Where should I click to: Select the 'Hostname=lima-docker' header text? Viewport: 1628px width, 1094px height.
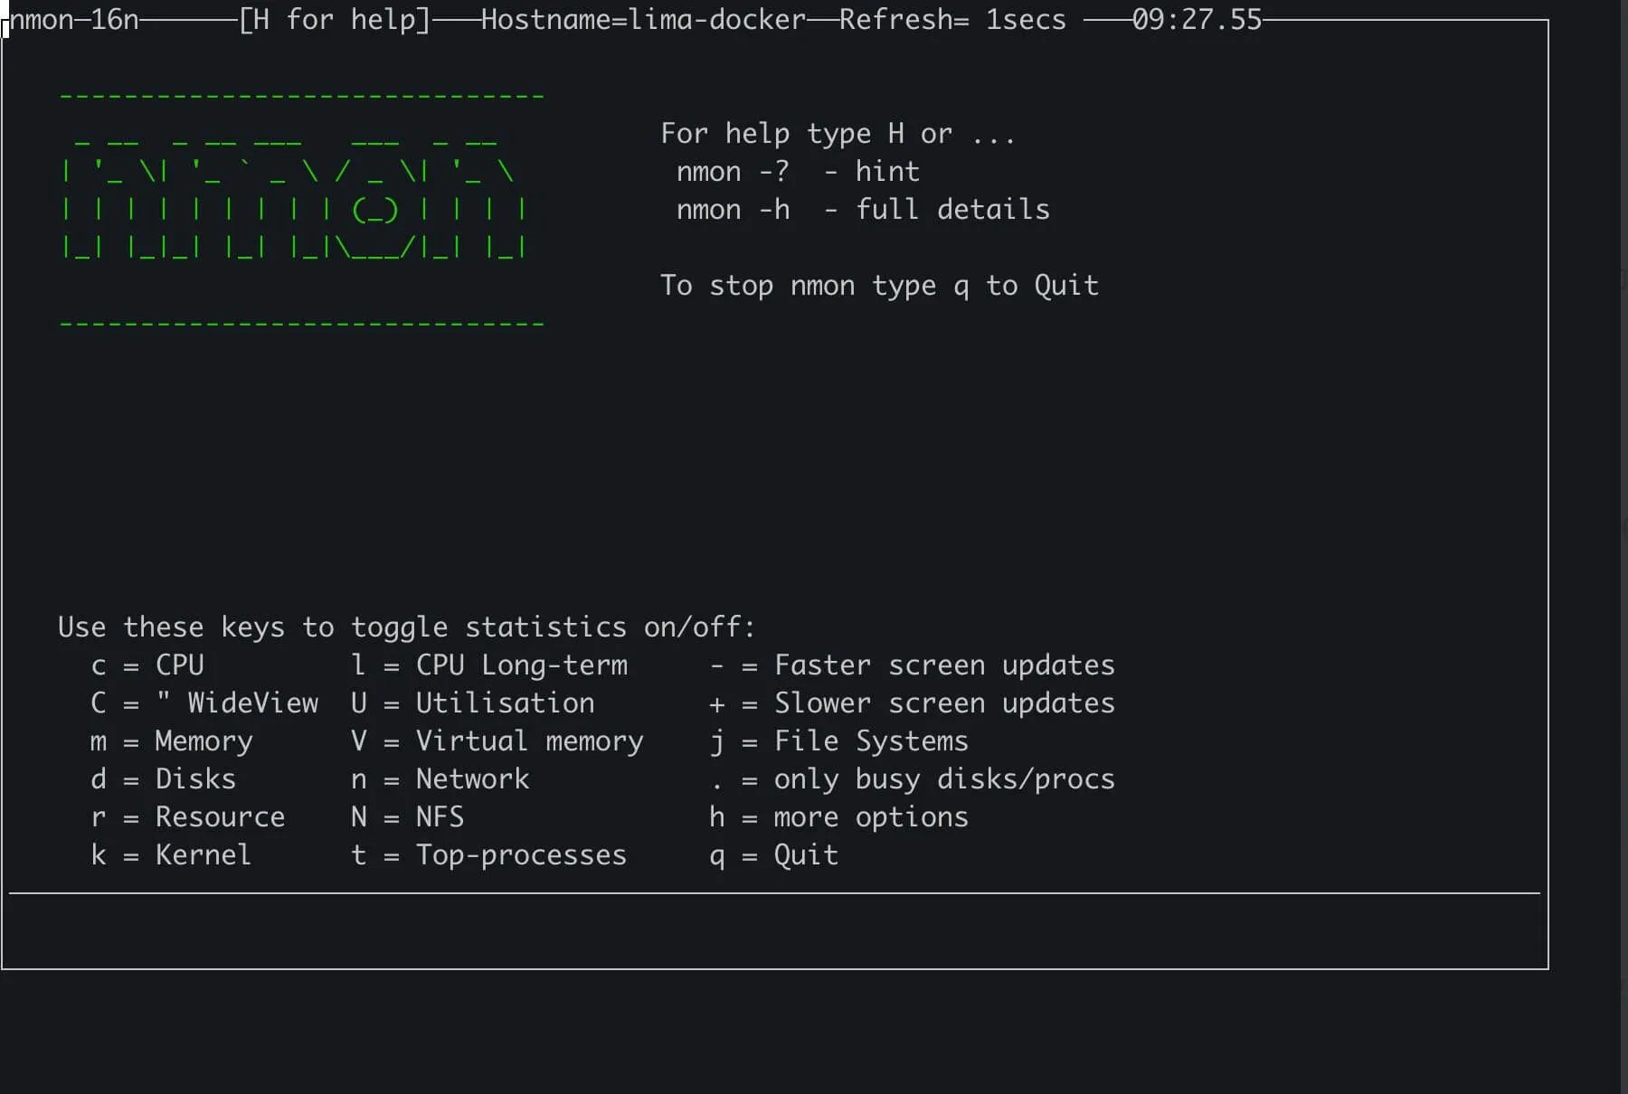click(643, 19)
